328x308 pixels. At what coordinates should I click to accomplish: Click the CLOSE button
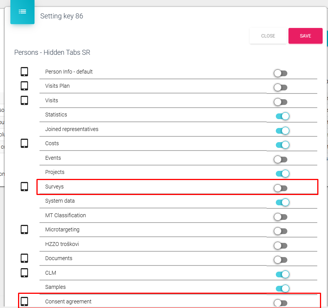pyautogui.click(x=268, y=36)
